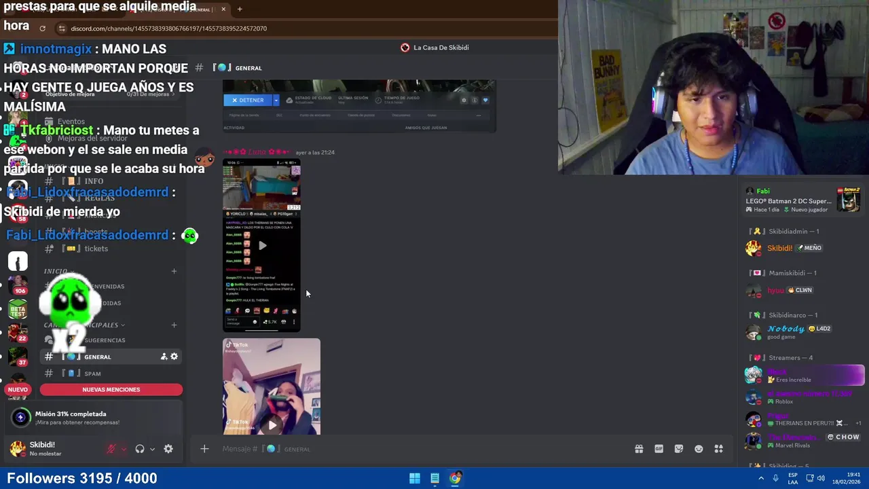The width and height of the screenshot is (869, 489).
Task: Click La Casa De Skibidi server title
Action: (435, 48)
